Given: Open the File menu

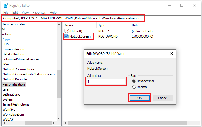Looking at the screenshot, I should (6, 13).
